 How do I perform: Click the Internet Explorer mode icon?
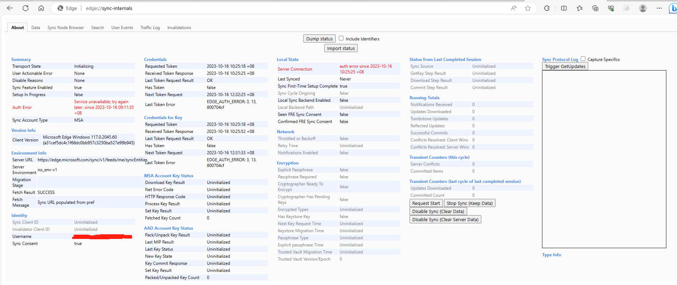(627, 8)
